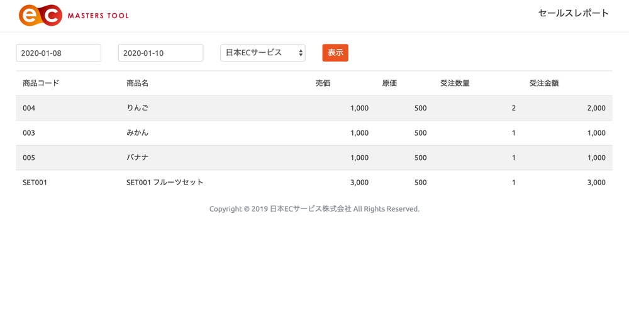Select product code 005 cell
Viewport: 629px width, 322px height.
point(29,158)
